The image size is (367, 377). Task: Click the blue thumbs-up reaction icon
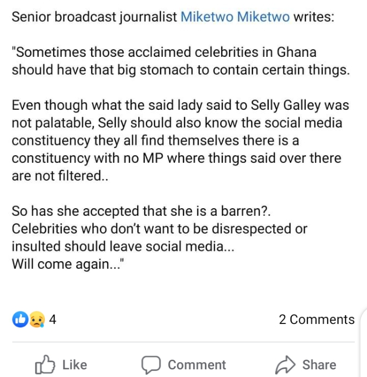point(20,320)
